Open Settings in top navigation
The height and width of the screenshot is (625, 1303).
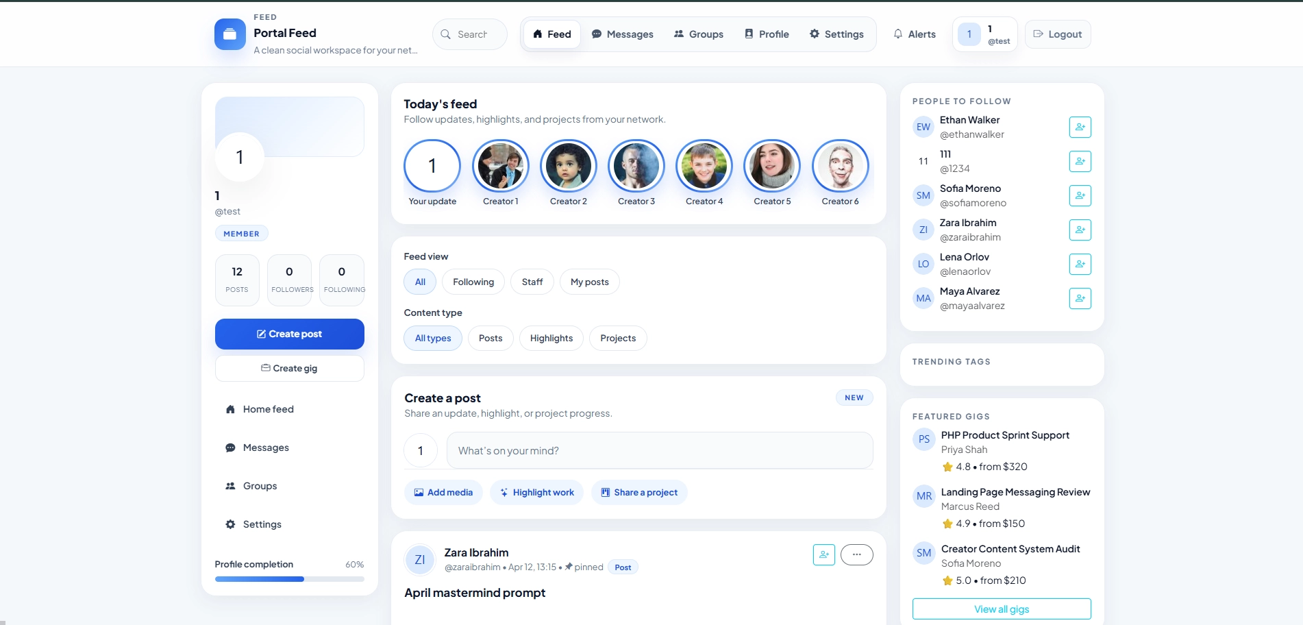point(836,34)
